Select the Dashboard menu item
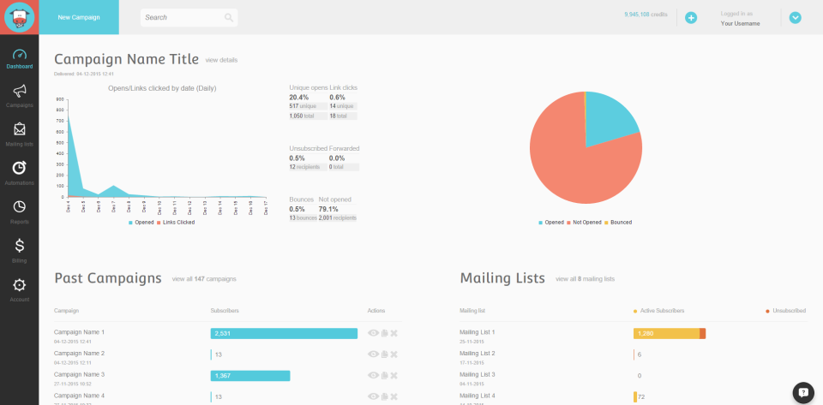Viewport: 823px width, 405px height. (20, 60)
